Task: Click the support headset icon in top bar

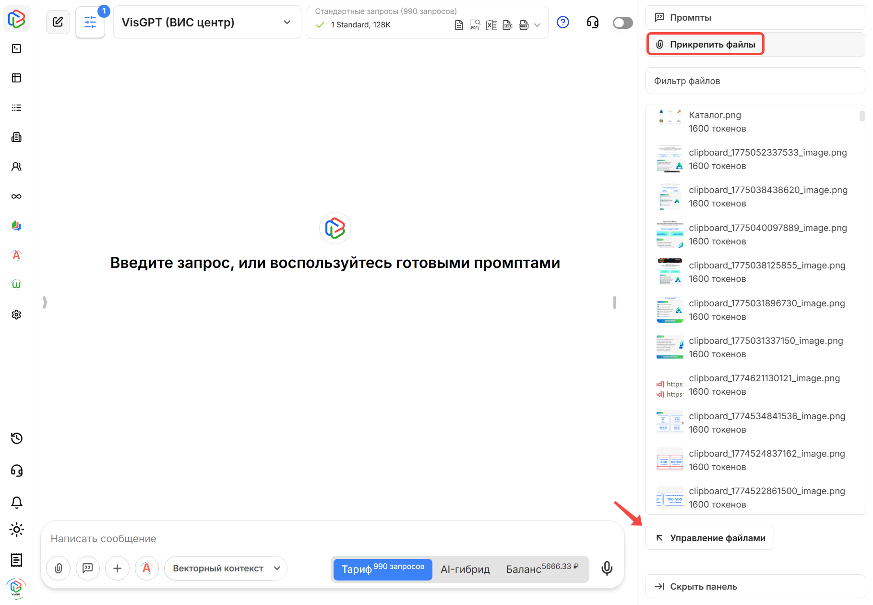Action: coord(592,22)
